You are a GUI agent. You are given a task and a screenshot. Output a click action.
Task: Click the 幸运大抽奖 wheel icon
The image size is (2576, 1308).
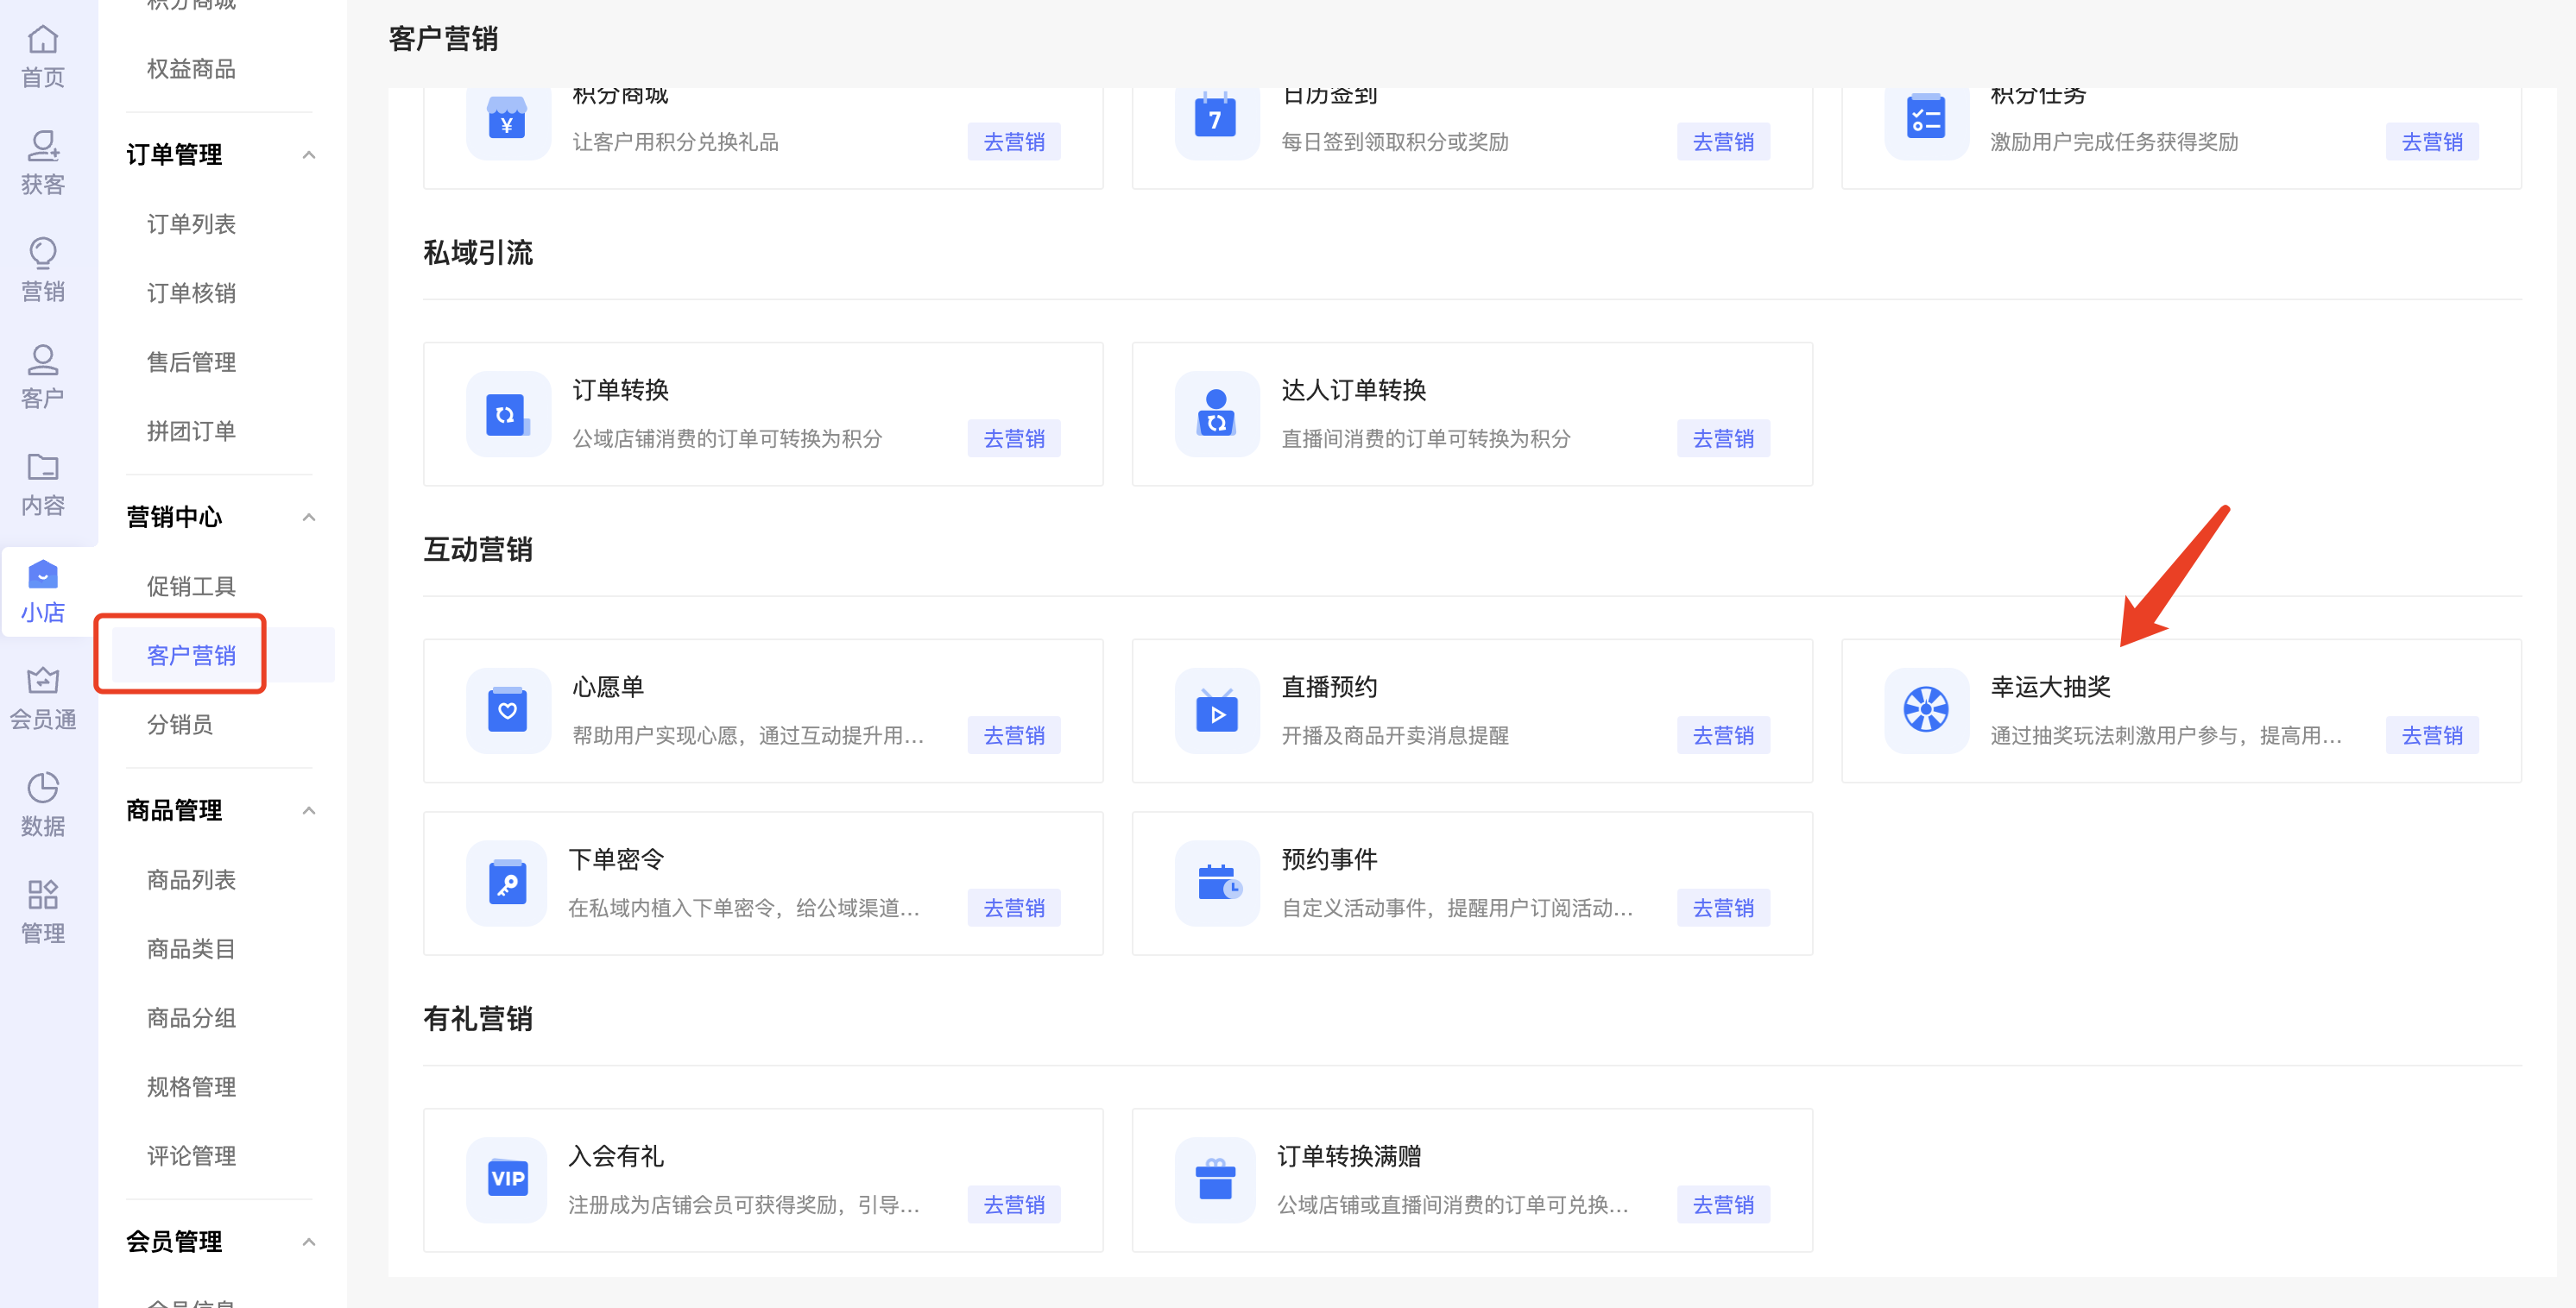[x=1927, y=710]
